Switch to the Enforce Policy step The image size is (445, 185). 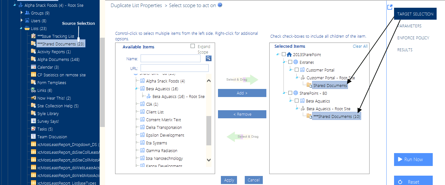pyautogui.click(x=413, y=38)
